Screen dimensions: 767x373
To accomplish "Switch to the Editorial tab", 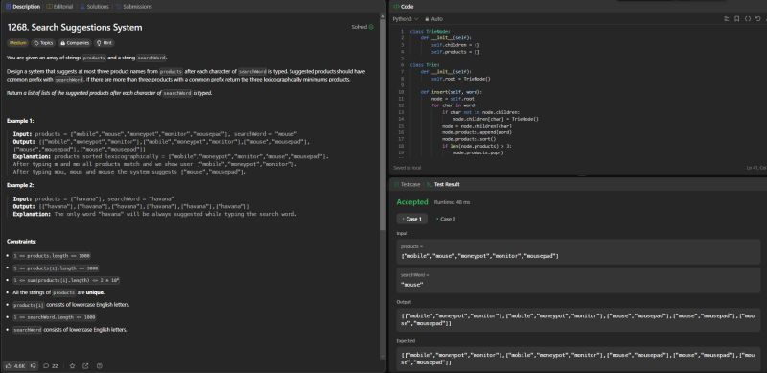I will [59, 7].
